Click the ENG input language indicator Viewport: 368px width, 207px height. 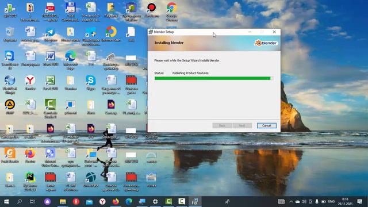(x=331, y=202)
